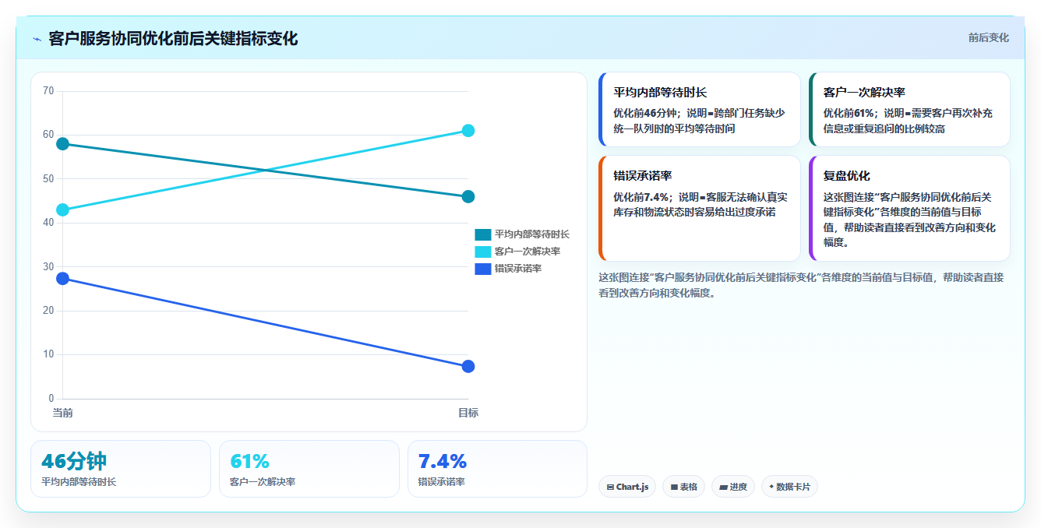The image size is (1041, 528).
Task: Toggle 平均内部等待时长 legend swatch
Action: click(x=483, y=234)
